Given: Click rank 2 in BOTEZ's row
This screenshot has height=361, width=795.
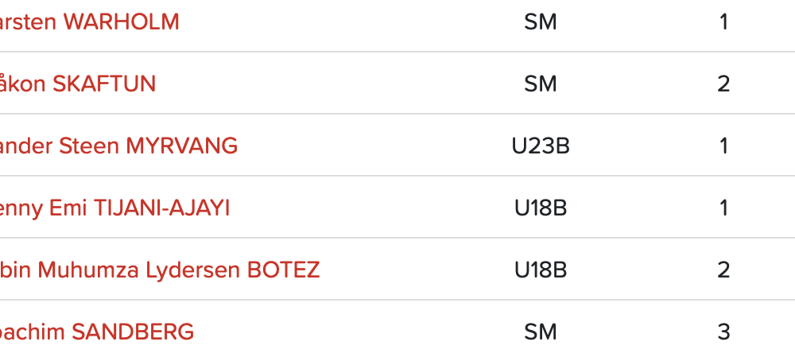Looking at the screenshot, I should 723,270.
